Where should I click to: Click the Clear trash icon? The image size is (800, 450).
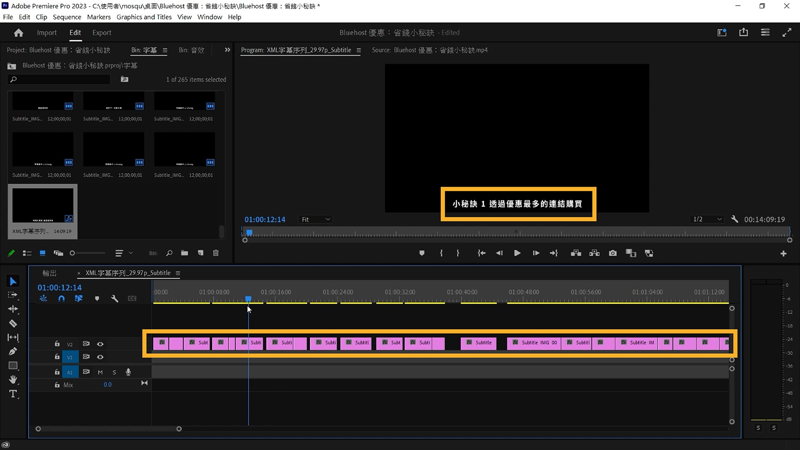[x=216, y=253]
